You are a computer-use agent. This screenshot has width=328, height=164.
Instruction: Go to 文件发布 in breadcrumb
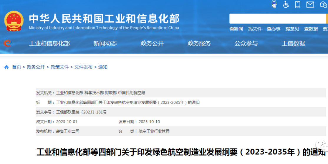83,67
